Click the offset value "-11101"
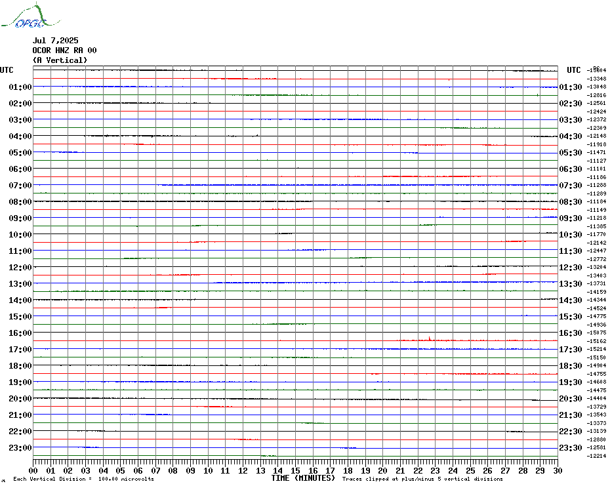Screen dimensions: 610x488 pyautogui.click(x=596, y=169)
